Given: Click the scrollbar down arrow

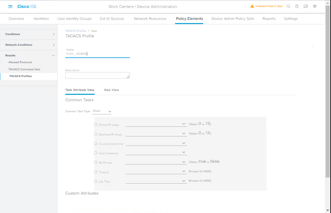Looking at the screenshot, I should tap(328, 210).
